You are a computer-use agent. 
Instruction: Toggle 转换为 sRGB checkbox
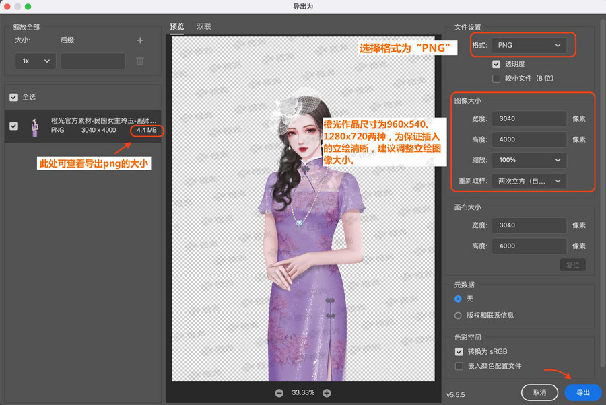[459, 352]
